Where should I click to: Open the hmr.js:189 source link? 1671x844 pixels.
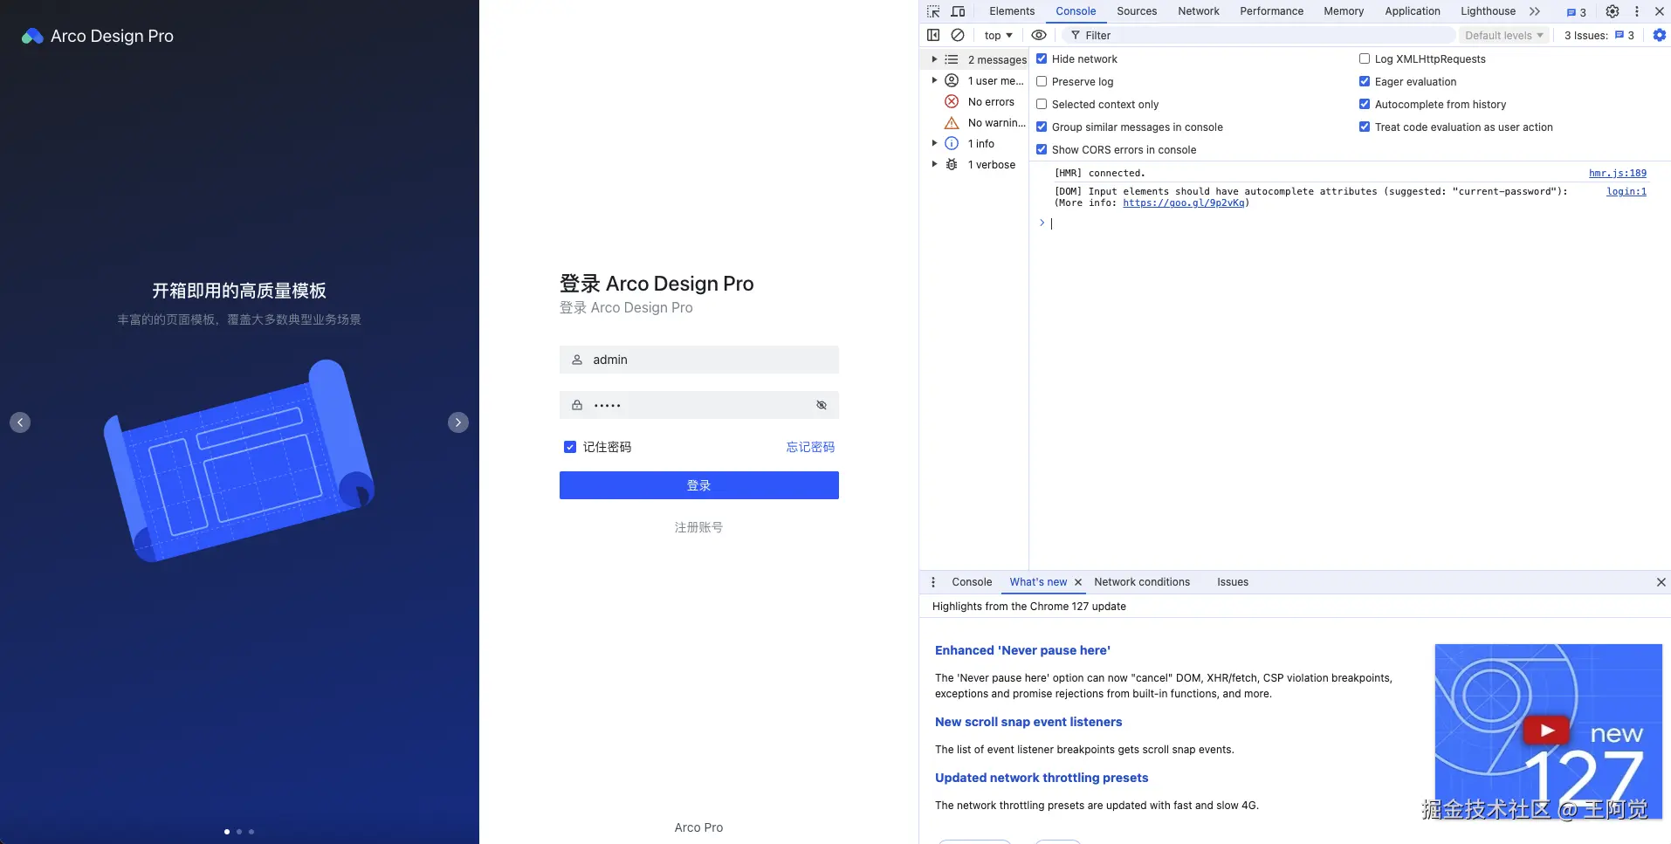pyautogui.click(x=1618, y=173)
